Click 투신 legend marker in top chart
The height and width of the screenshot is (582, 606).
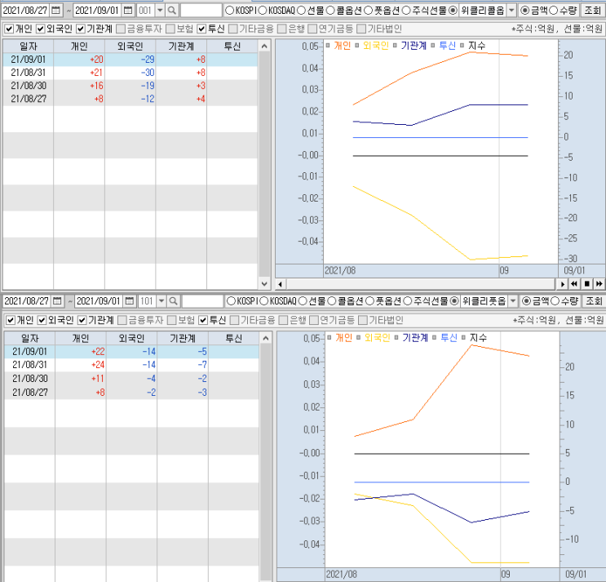433,46
